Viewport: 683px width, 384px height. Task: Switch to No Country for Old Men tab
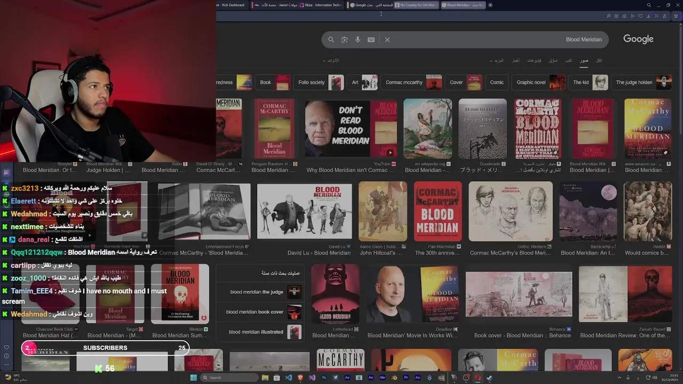pyautogui.click(x=416, y=5)
